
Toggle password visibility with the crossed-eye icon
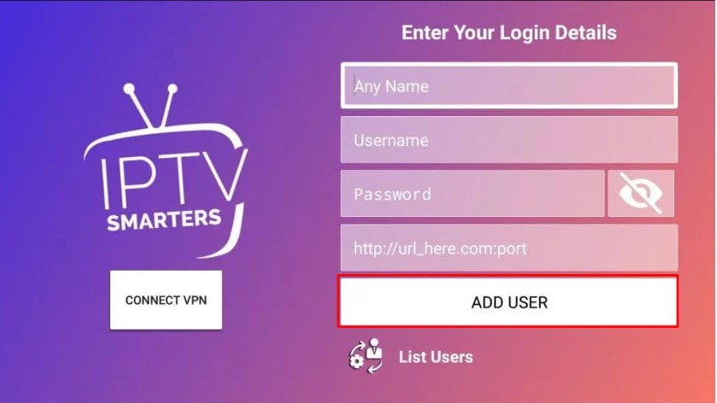tap(640, 193)
